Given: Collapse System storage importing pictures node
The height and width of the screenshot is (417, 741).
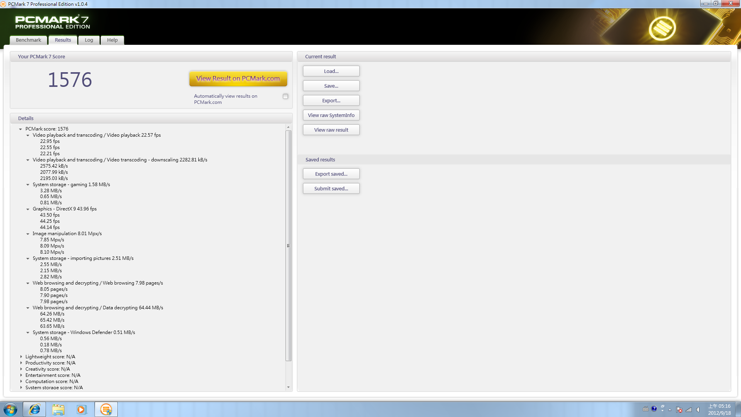Looking at the screenshot, I should pyautogui.click(x=28, y=258).
